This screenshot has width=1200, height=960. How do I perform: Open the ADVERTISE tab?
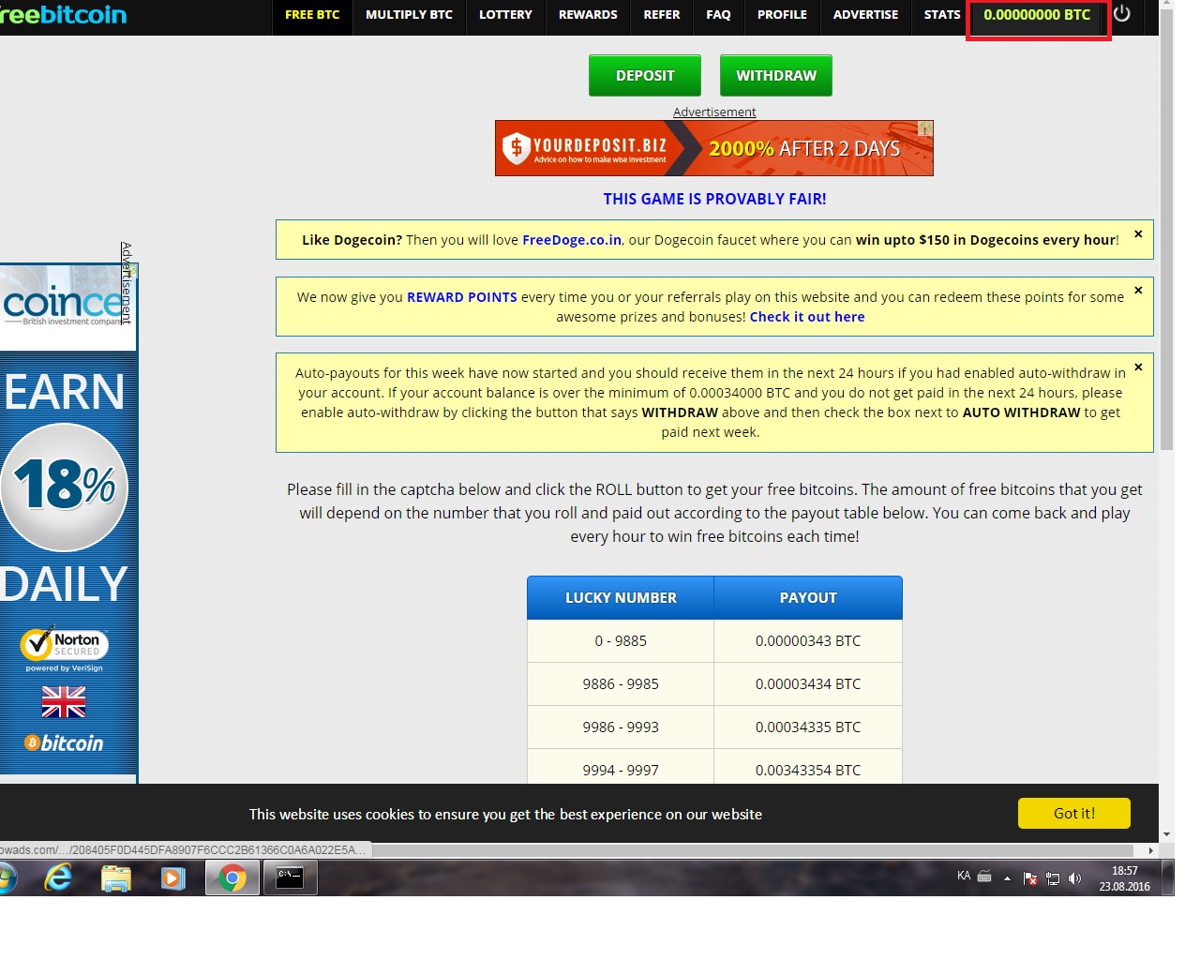coord(865,15)
